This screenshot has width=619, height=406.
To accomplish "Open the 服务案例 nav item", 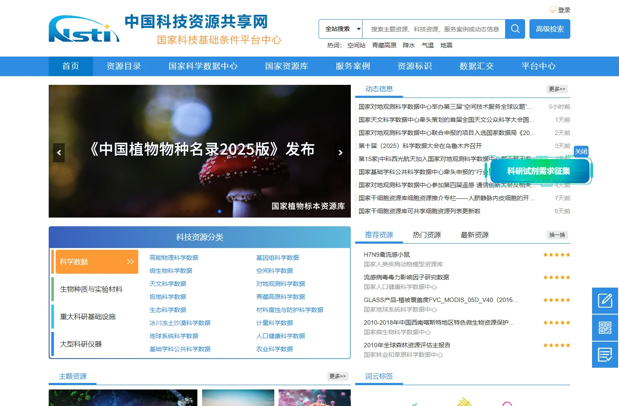I will click(x=353, y=66).
